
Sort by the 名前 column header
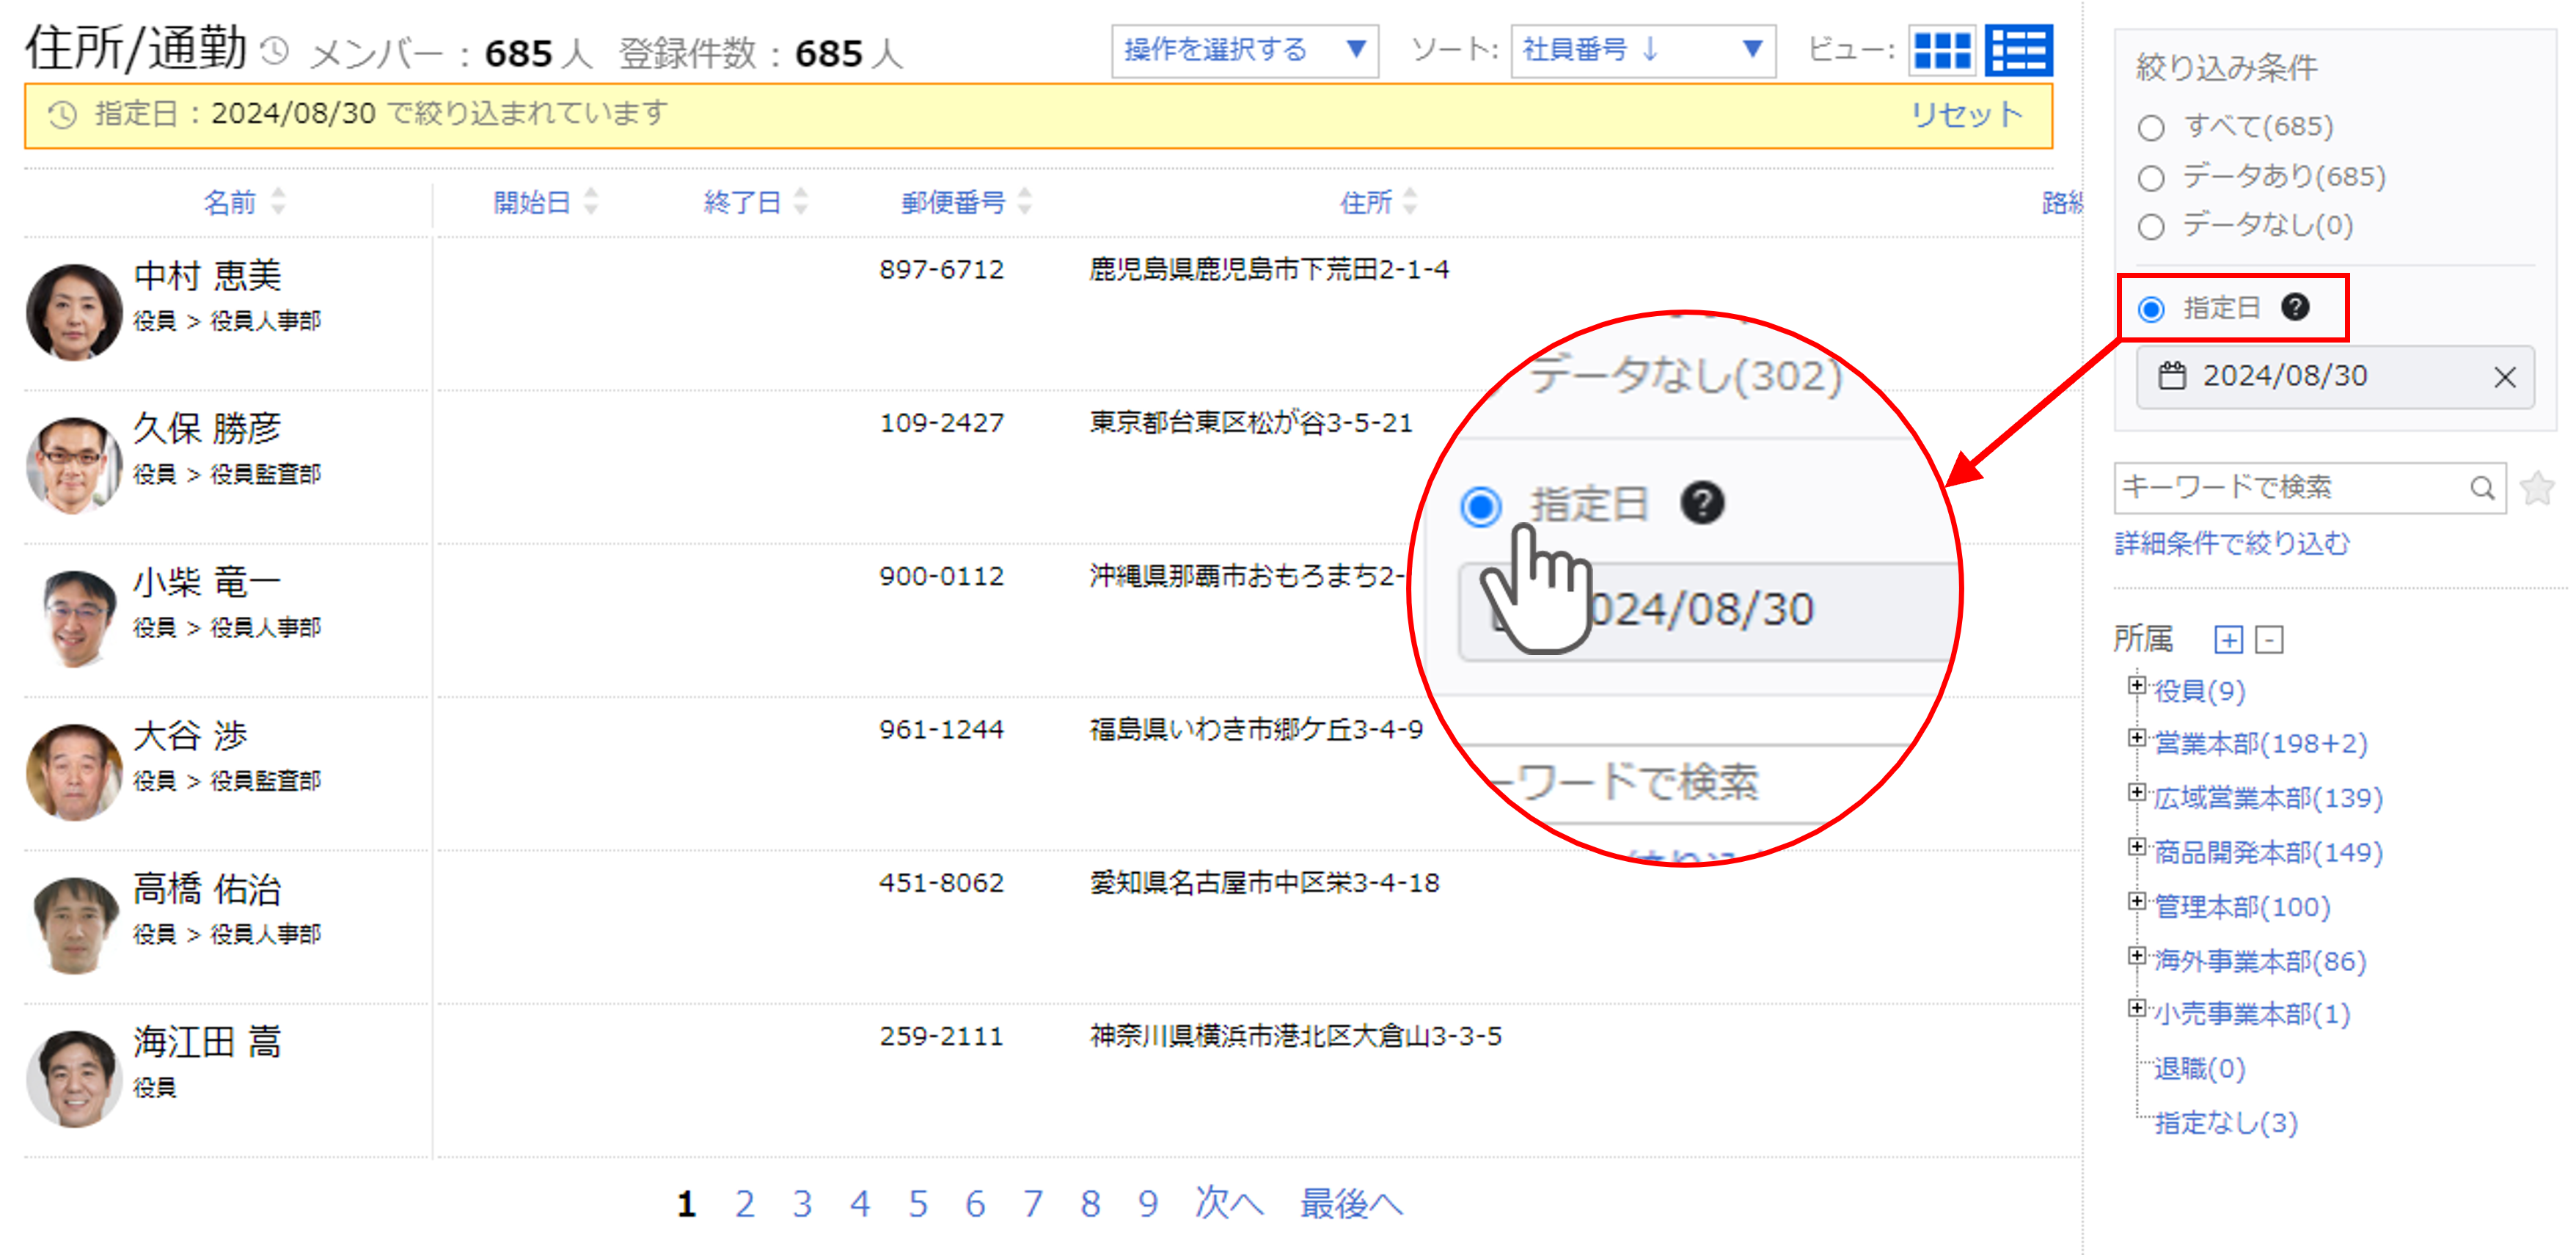[244, 203]
